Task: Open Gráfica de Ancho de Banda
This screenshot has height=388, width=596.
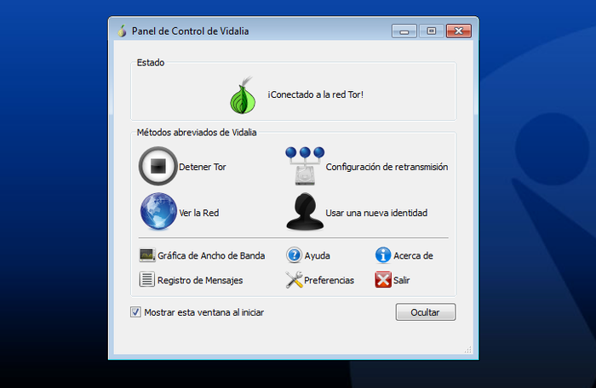Action: 211,256
